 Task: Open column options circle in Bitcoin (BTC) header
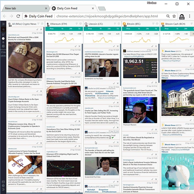157,24
